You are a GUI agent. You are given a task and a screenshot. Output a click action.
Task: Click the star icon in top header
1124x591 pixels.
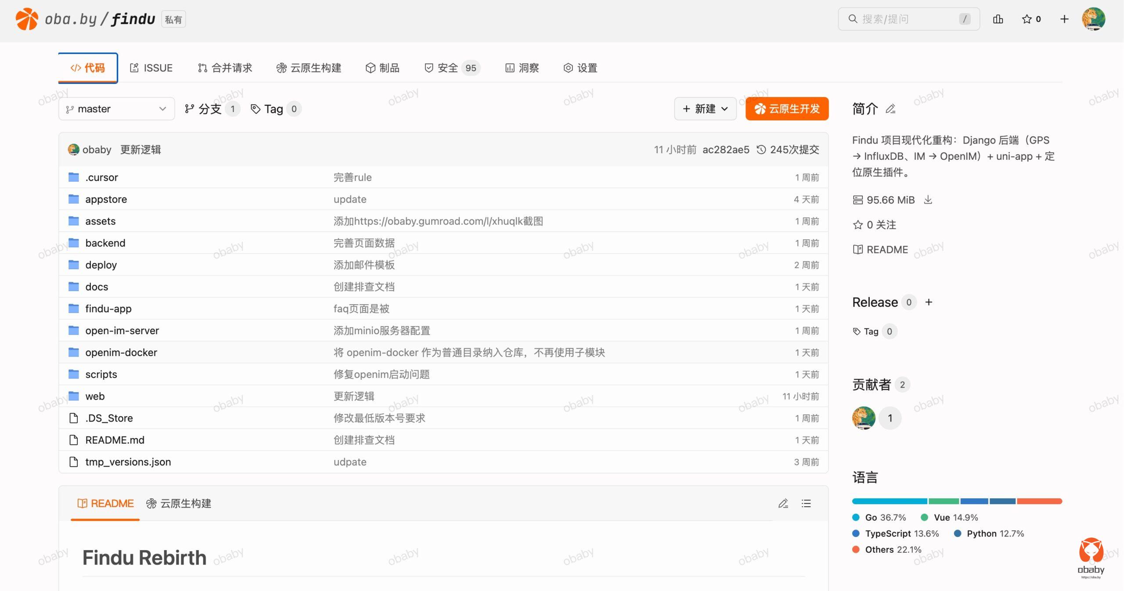(1027, 19)
